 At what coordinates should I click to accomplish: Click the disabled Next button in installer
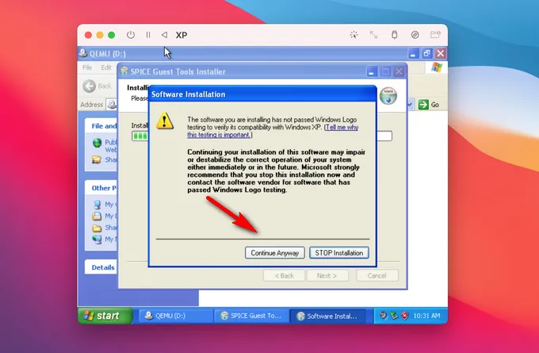coord(327,275)
